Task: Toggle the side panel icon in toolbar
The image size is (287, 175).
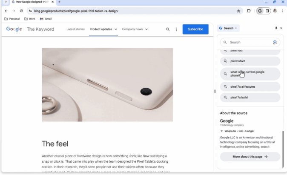Action: pos(267,11)
